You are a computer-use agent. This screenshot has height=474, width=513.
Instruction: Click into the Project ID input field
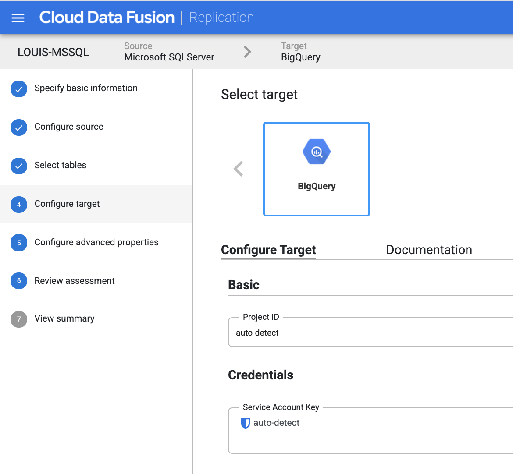click(370, 333)
